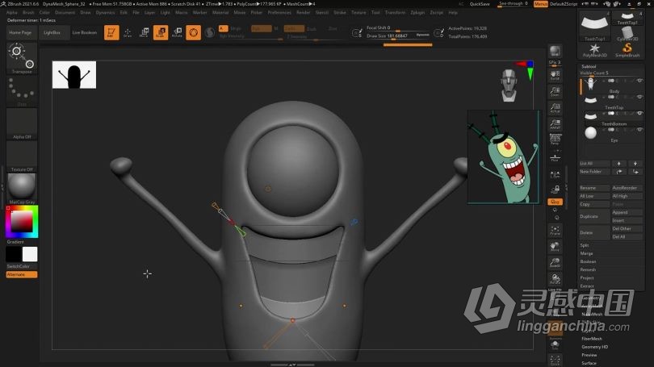This screenshot has height=367, width=654.
Task: Toggle the orange gizmo 3D circle button
Action: (x=194, y=32)
